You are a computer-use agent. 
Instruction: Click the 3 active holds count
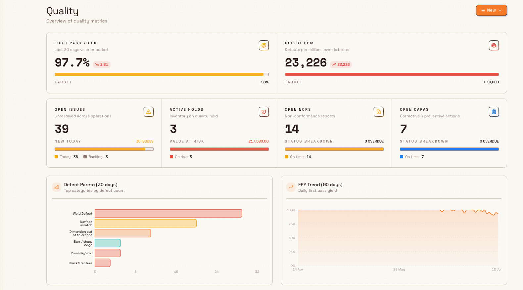[173, 129]
